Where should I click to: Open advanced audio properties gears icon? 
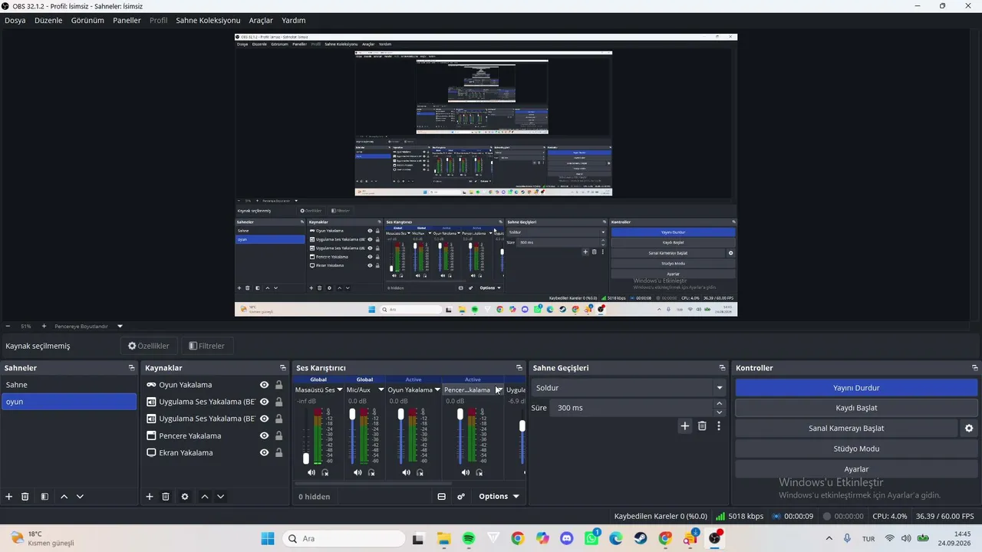point(461,497)
